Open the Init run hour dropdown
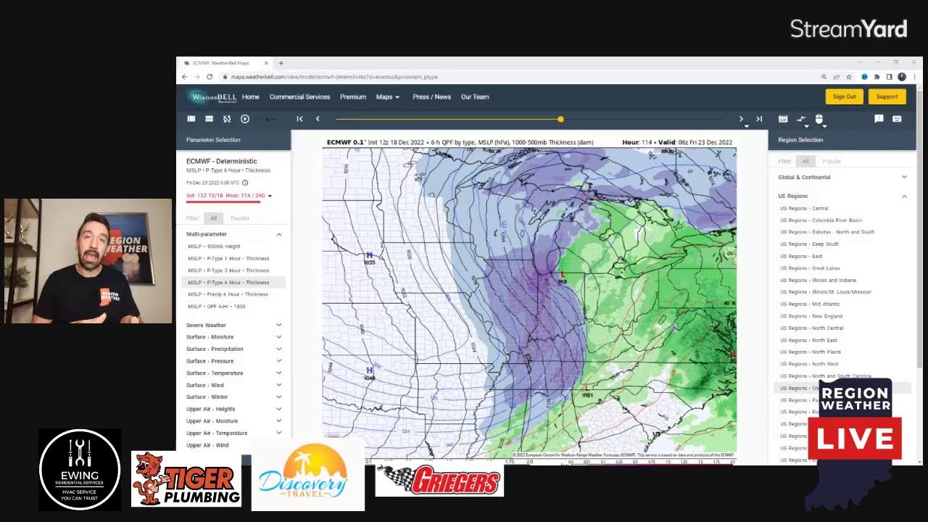 270,196
